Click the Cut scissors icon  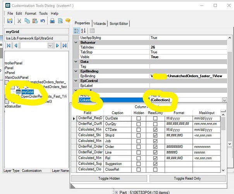19,21
